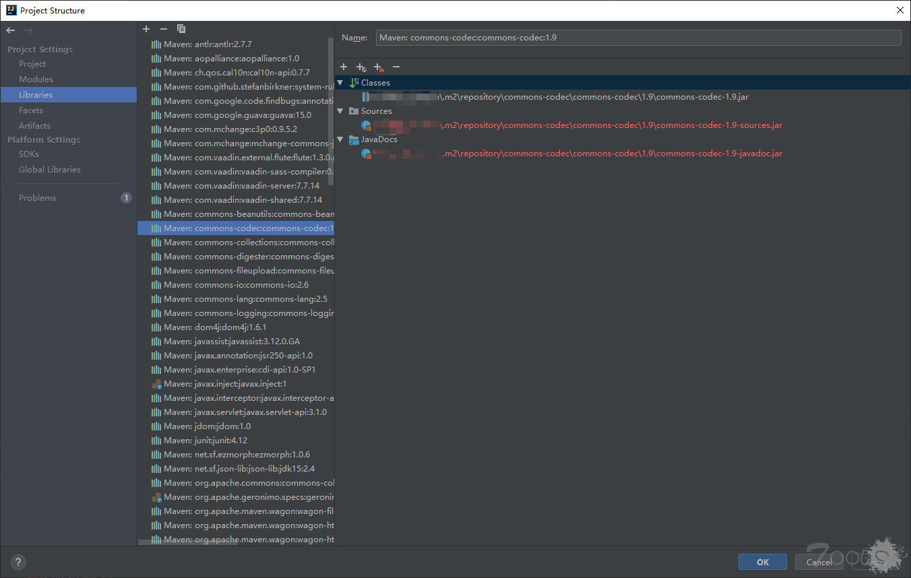Click the IntelliJ logo in title bar

11,10
